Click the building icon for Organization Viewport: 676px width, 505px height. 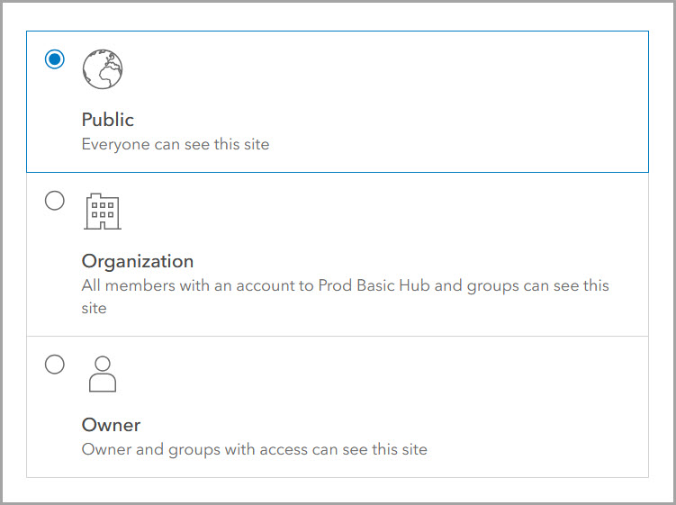102,212
